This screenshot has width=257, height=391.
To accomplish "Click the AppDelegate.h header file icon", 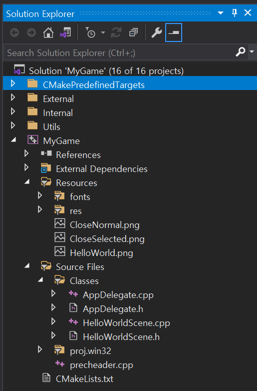I will [73, 307].
